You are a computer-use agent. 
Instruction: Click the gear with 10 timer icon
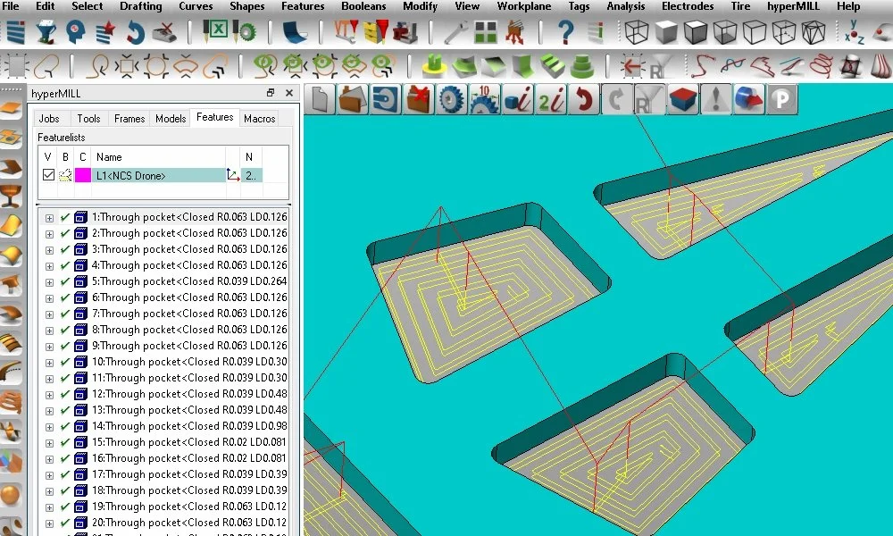[485, 100]
